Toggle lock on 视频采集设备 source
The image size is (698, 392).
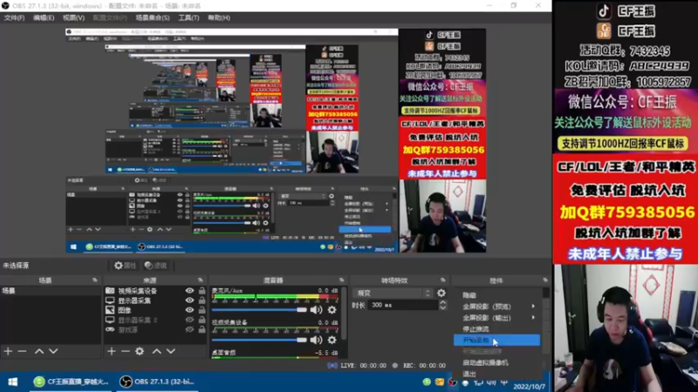pyautogui.click(x=202, y=291)
